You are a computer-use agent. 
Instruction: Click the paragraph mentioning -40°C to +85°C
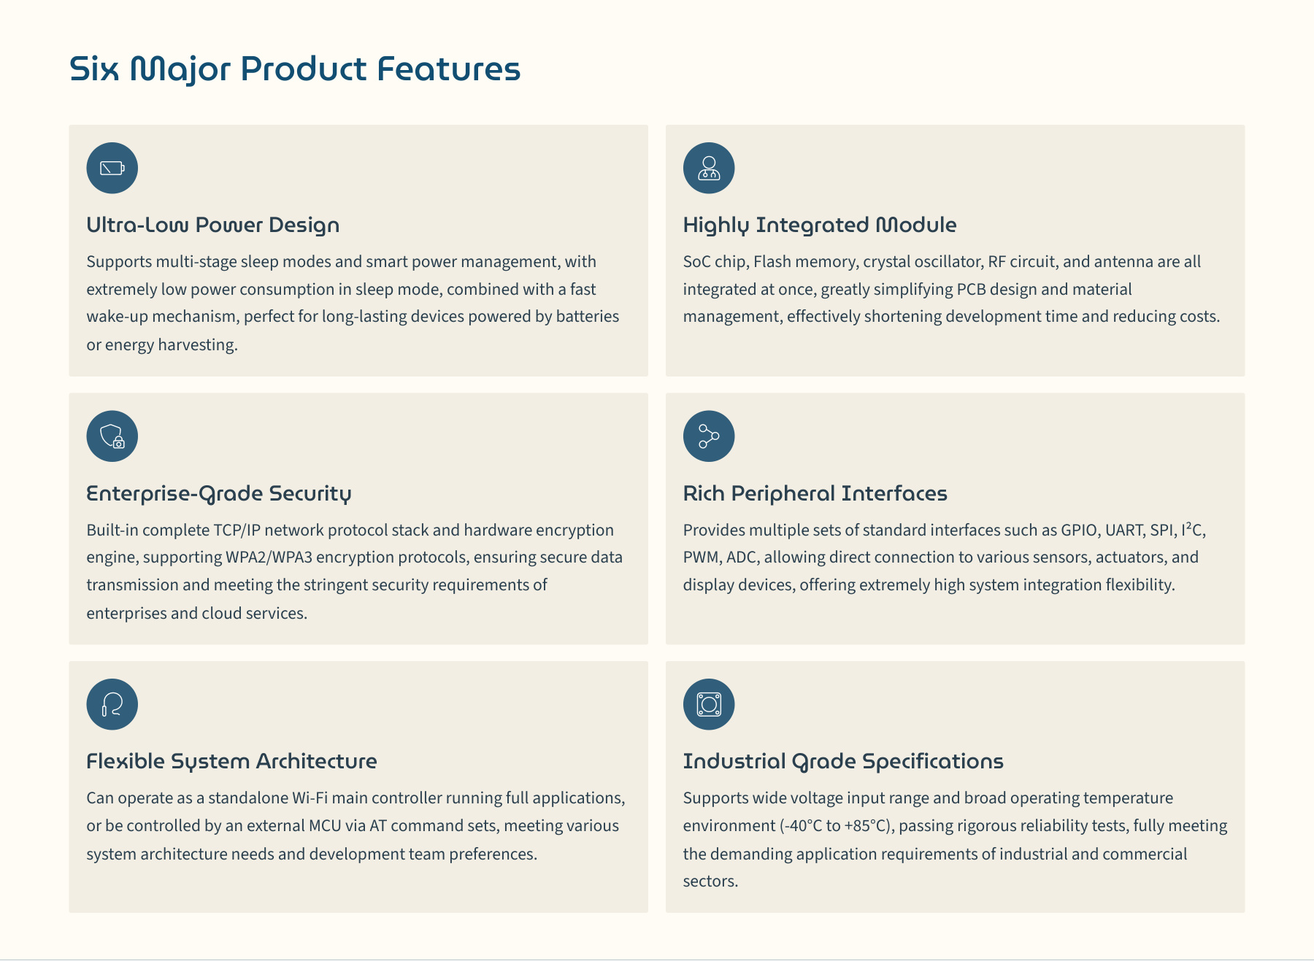coord(955,839)
